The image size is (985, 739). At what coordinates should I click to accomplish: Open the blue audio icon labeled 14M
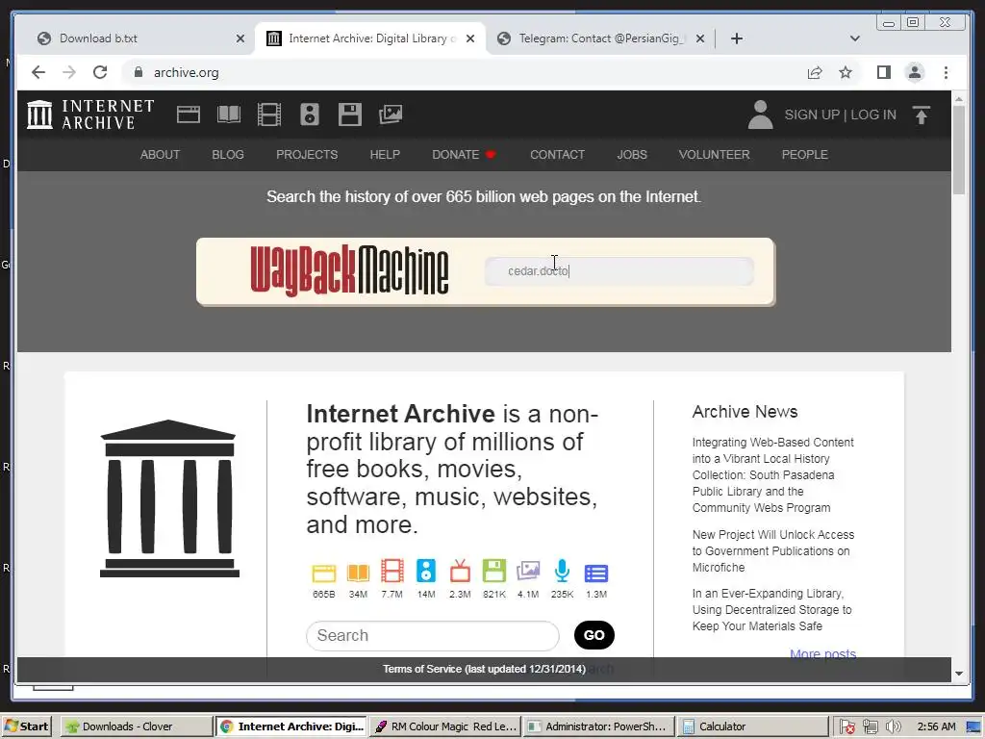click(426, 572)
